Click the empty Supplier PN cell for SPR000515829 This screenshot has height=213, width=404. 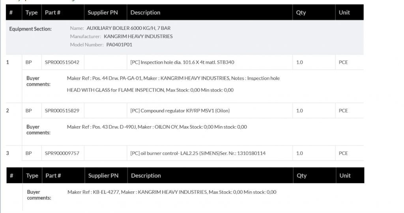(x=106, y=111)
